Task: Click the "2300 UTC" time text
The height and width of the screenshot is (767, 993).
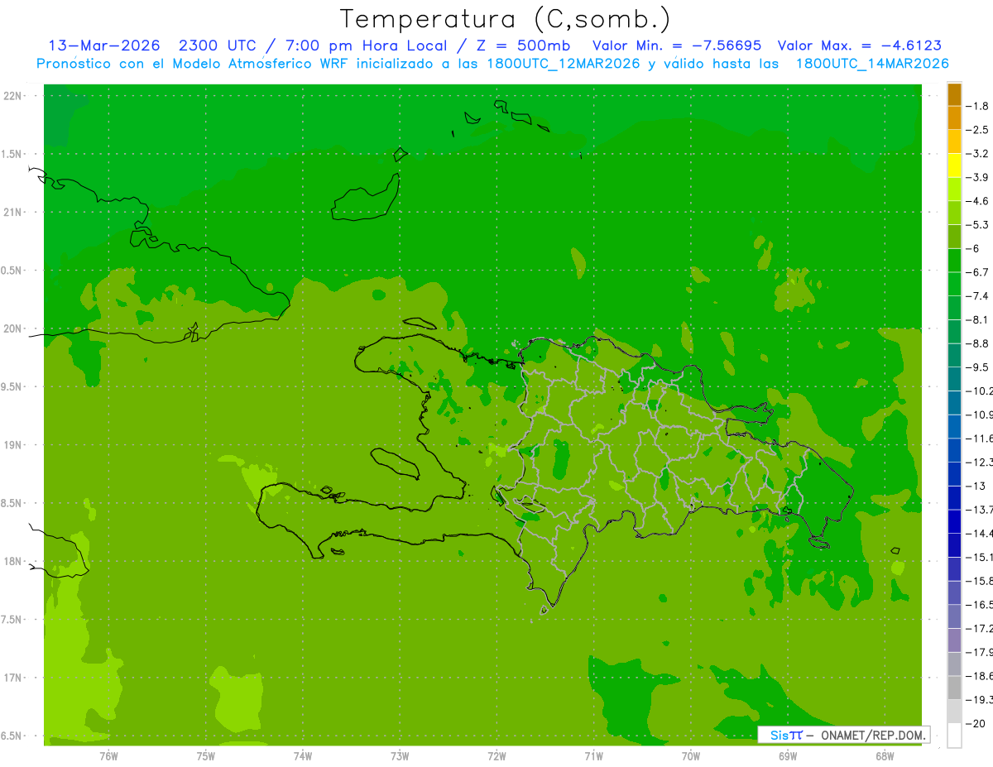Action: click(218, 46)
